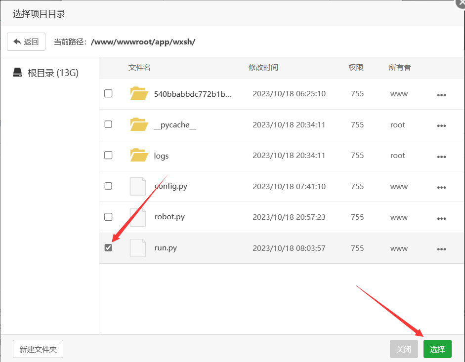Screen dimensions: 465x362
Task: Click the folder name 540bbabbdc772b1b...
Action: click(x=192, y=94)
